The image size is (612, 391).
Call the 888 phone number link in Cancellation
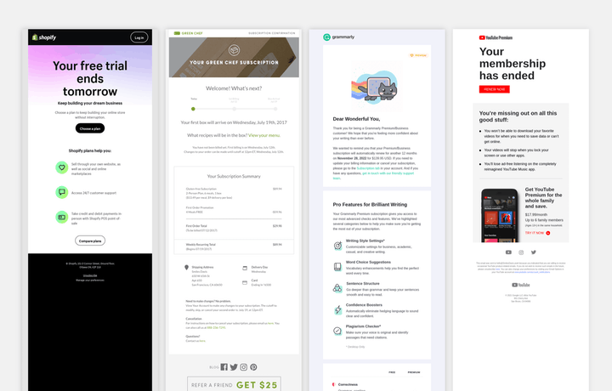click(x=216, y=328)
